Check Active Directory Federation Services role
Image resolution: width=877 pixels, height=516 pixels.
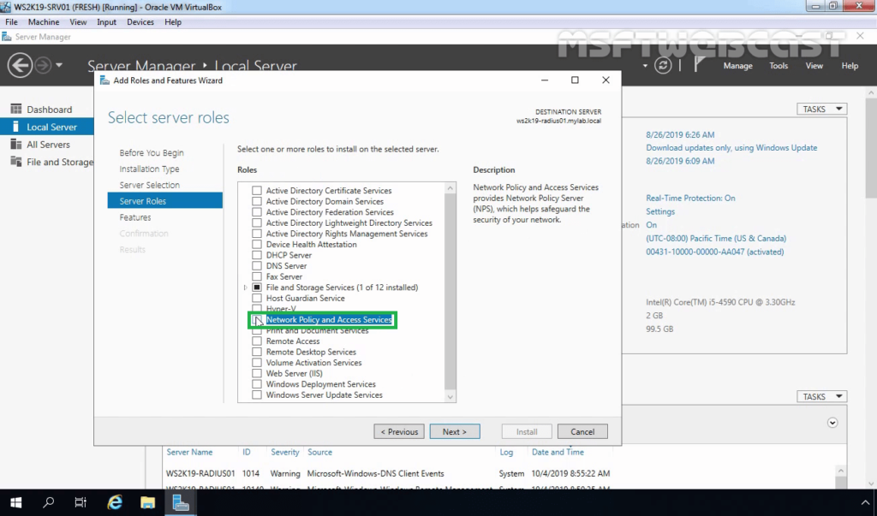coord(257,212)
